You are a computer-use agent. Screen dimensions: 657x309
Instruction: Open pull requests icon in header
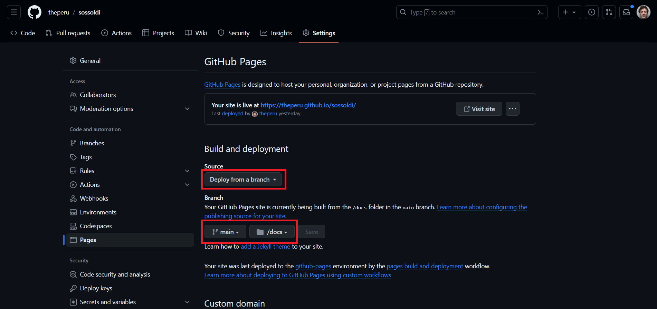click(609, 12)
